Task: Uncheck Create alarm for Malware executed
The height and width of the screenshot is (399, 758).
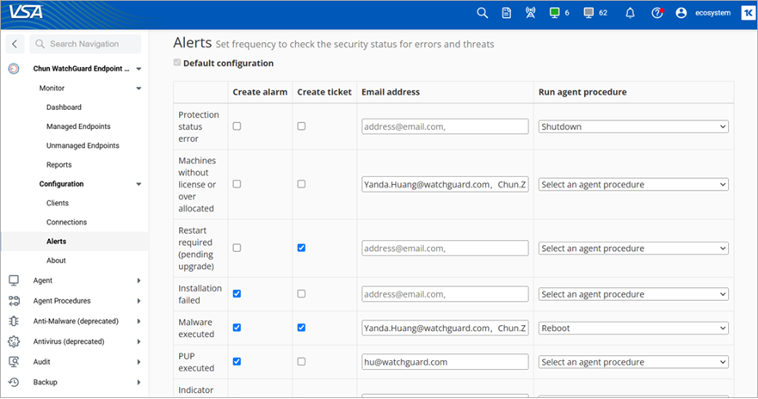Action: (x=237, y=328)
